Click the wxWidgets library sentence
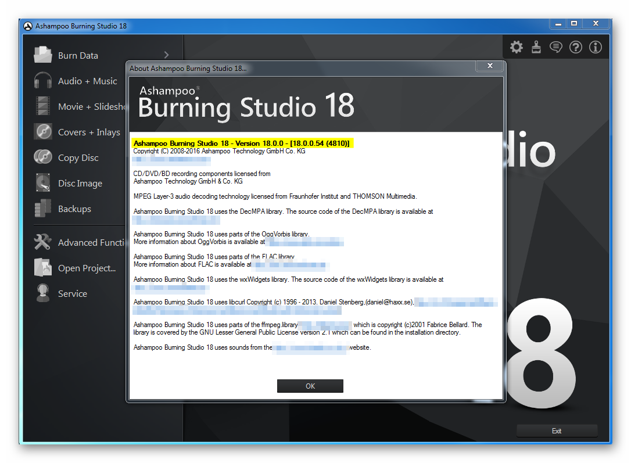631x463 pixels. pos(289,279)
